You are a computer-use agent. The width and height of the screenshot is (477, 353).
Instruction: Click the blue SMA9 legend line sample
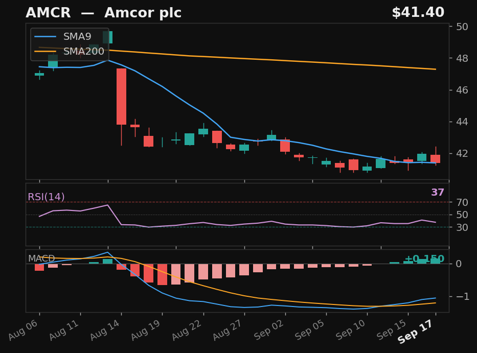(x=46, y=37)
